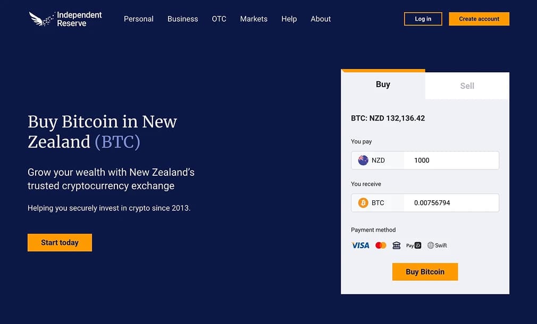Open the Business navigation menu

click(x=182, y=19)
